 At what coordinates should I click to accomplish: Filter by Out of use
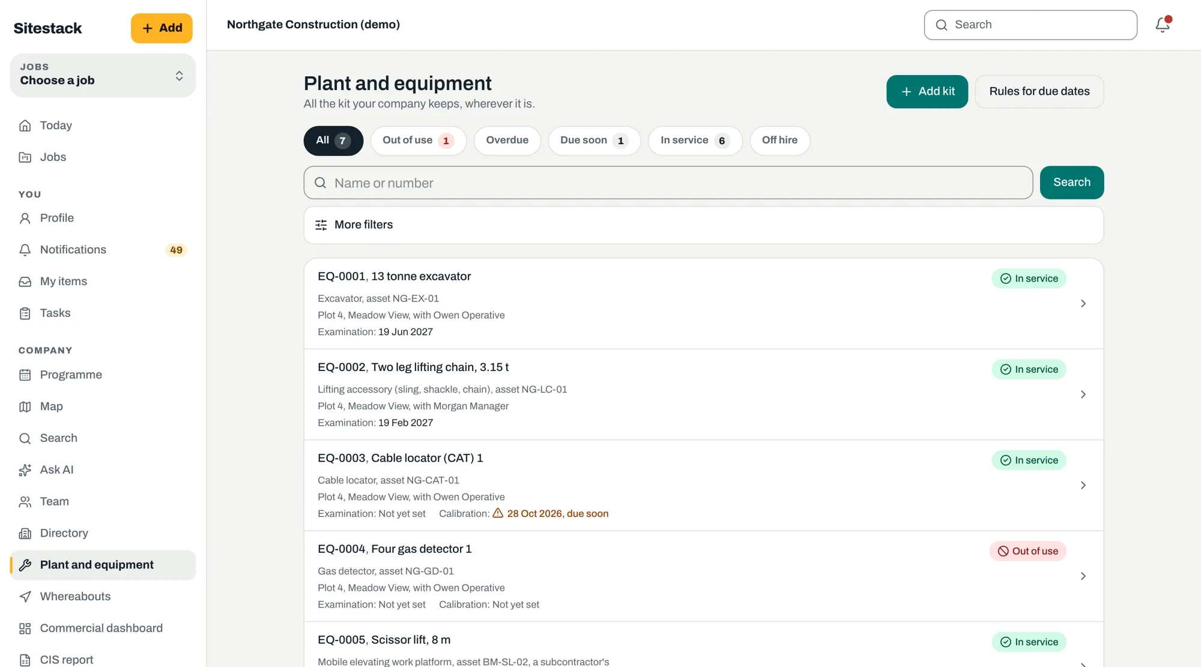[x=418, y=140]
